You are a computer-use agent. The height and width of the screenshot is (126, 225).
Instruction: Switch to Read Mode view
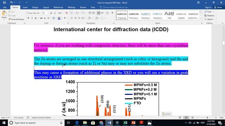(180, 118)
